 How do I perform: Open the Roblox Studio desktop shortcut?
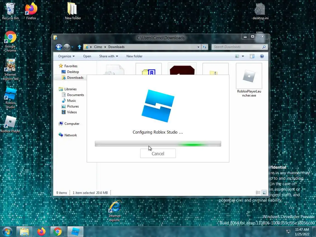pos(10,98)
